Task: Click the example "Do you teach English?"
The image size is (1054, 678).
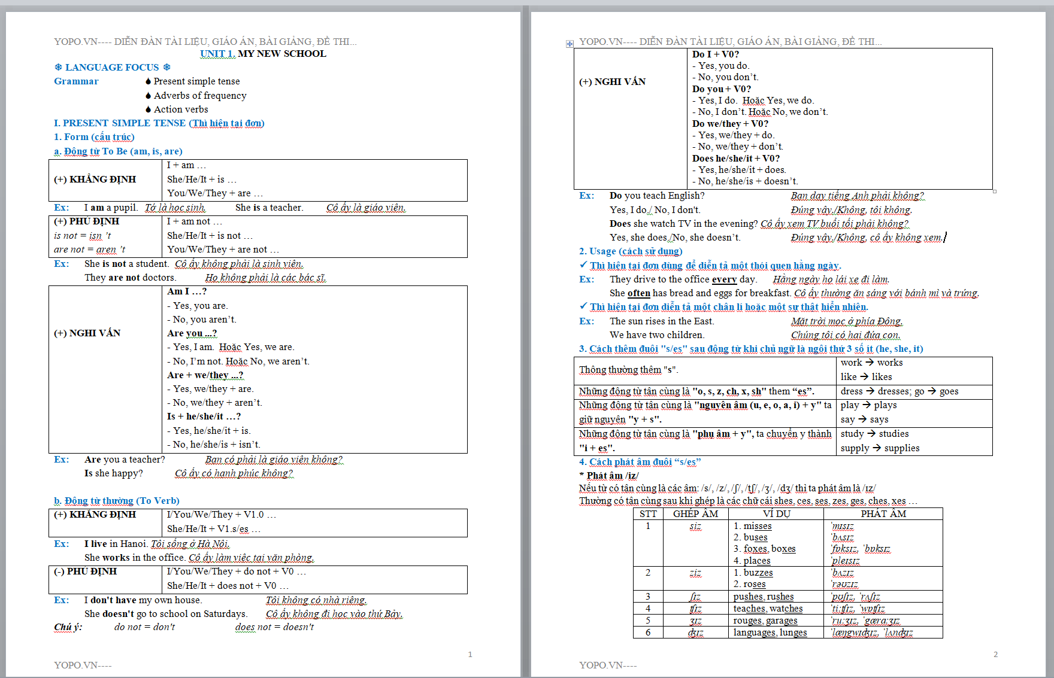Action: pyautogui.click(x=657, y=196)
